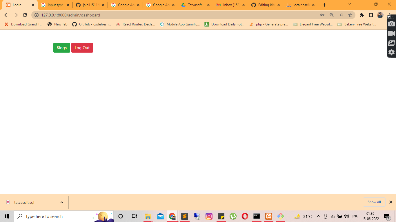This screenshot has width=396, height=222.
Task: Click the bookmark star in the address bar
Action: (351, 15)
